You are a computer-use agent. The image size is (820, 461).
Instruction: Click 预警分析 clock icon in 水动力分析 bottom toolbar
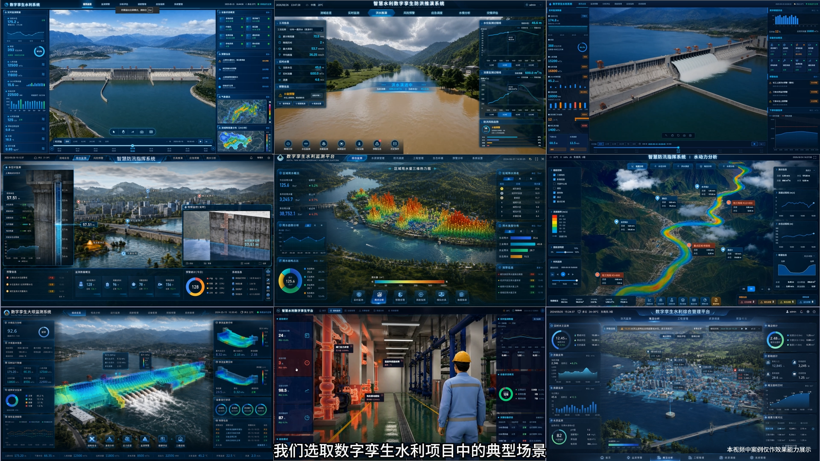tap(705, 301)
